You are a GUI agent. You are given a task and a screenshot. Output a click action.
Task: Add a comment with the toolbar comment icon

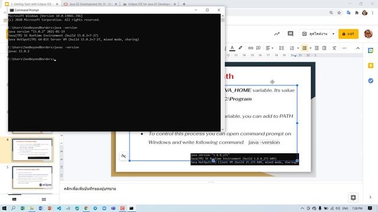click(x=258, y=48)
